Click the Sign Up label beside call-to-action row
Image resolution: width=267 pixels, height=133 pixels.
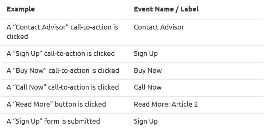tap(146, 54)
